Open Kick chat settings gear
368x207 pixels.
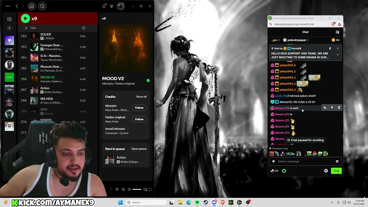(x=326, y=171)
